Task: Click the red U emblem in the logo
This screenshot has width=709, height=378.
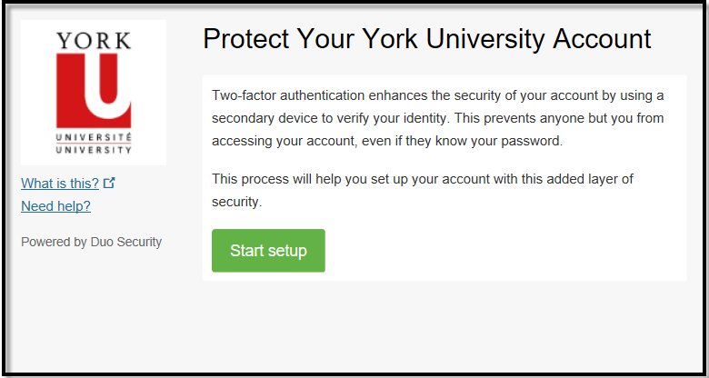Action: click(94, 91)
